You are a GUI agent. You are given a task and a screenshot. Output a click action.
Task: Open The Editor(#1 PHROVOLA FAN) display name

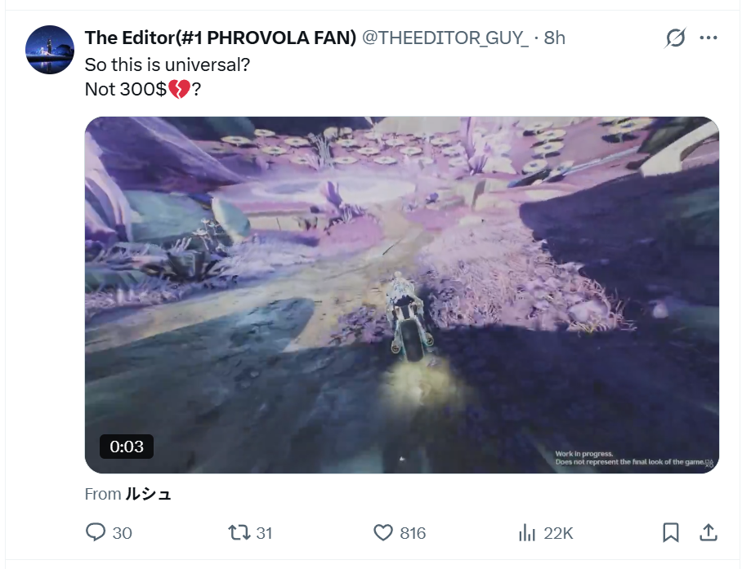[x=221, y=38]
